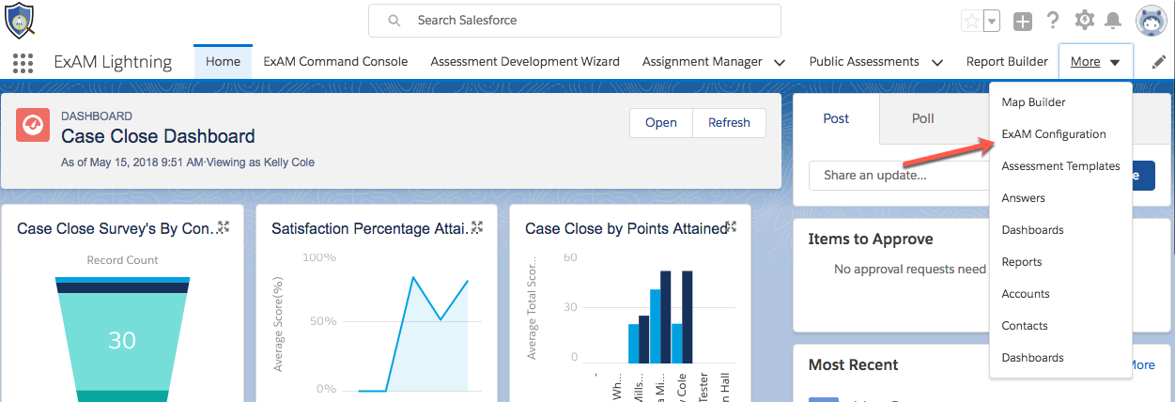Open the help question mark icon

point(1053,21)
